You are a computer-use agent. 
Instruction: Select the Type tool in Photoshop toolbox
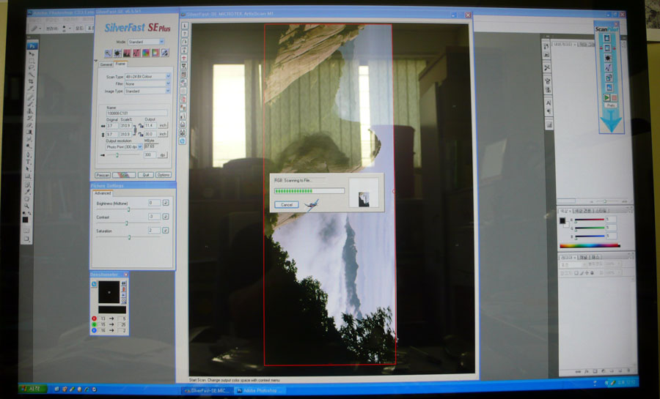click(x=29, y=162)
